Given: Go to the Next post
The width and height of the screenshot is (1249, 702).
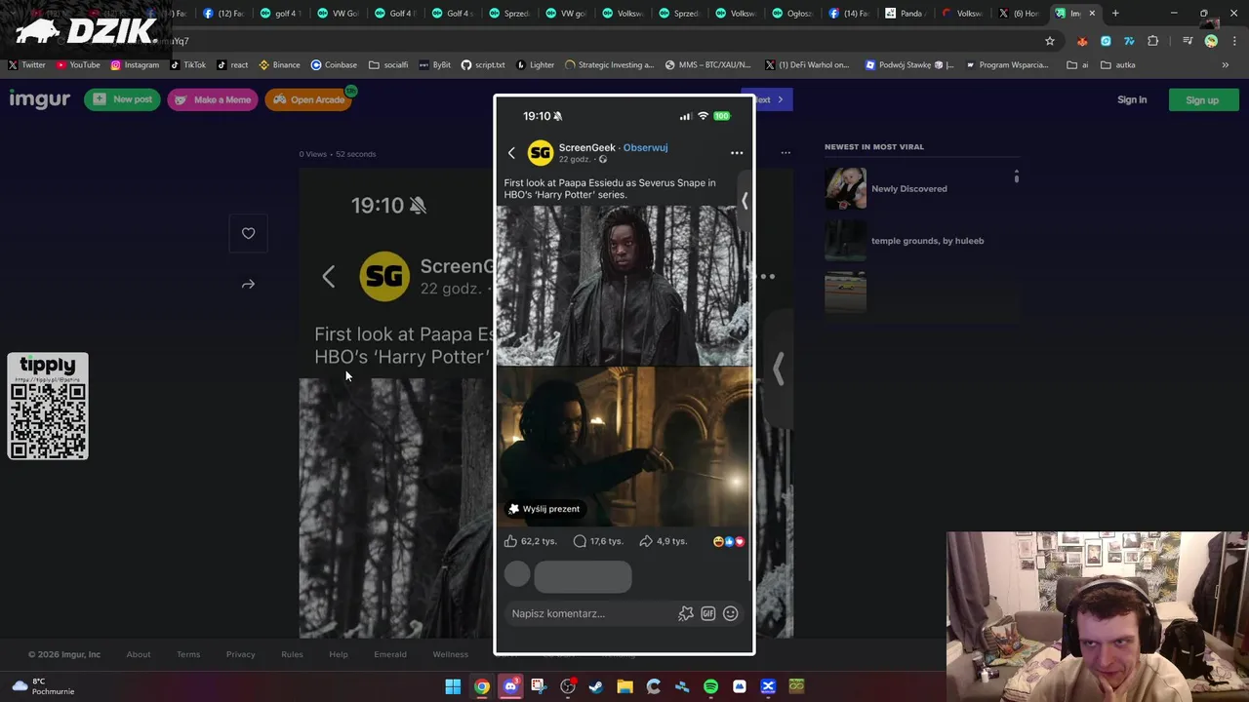Looking at the screenshot, I should point(772,99).
